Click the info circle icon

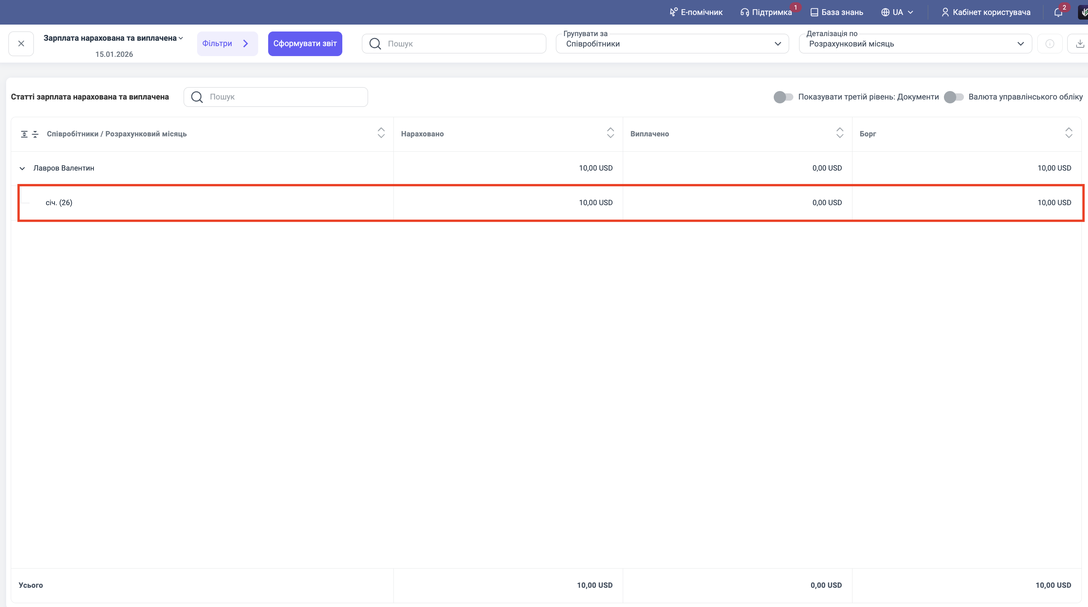[x=1050, y=43]
